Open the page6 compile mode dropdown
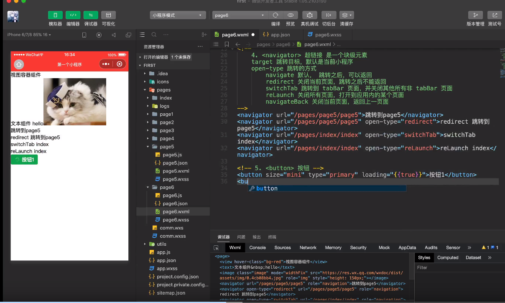 (x=240, y=15)
